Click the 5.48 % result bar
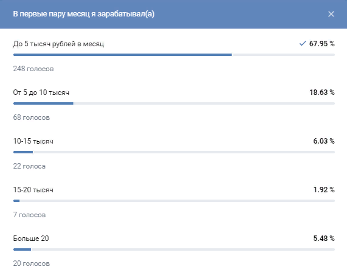 click(174, 249)
